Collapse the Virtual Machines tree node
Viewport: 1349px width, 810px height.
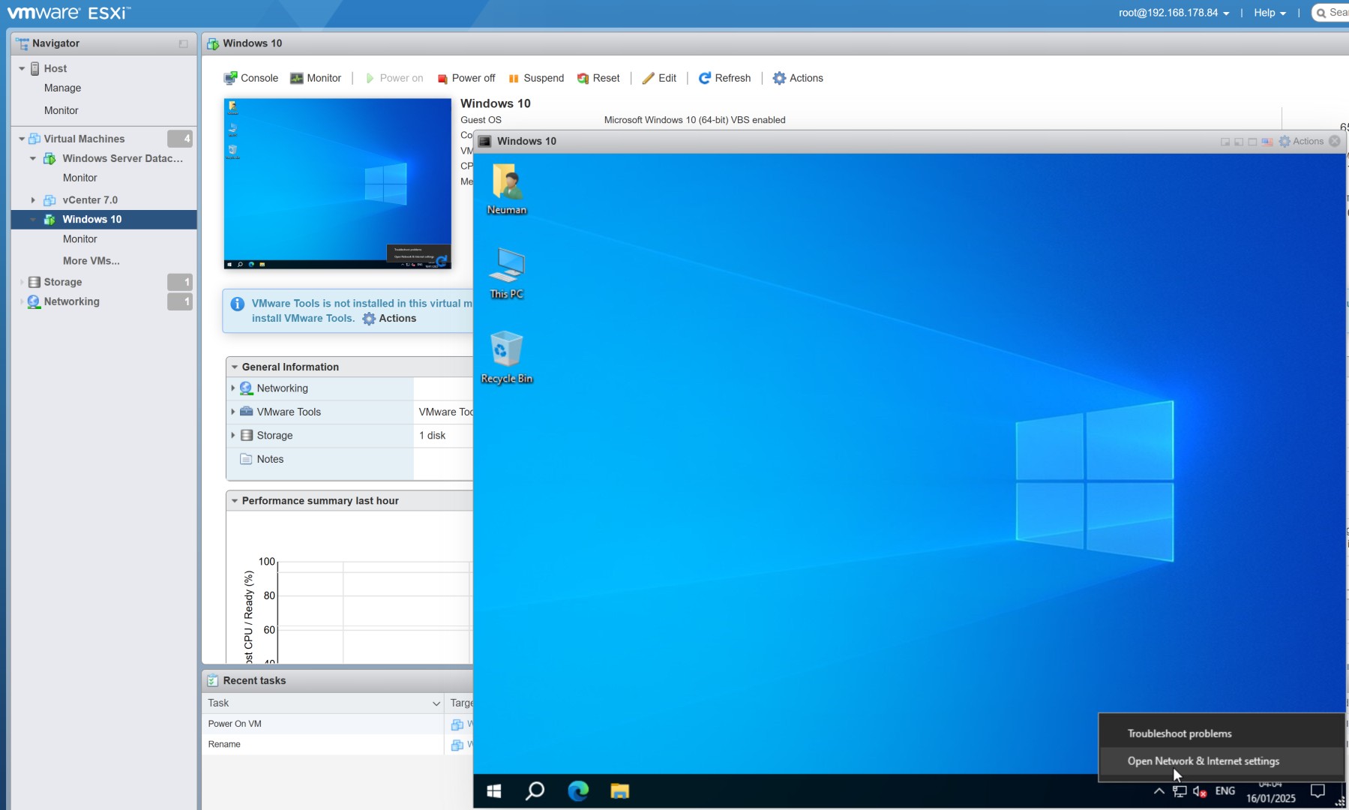click(x=22, y=139)
